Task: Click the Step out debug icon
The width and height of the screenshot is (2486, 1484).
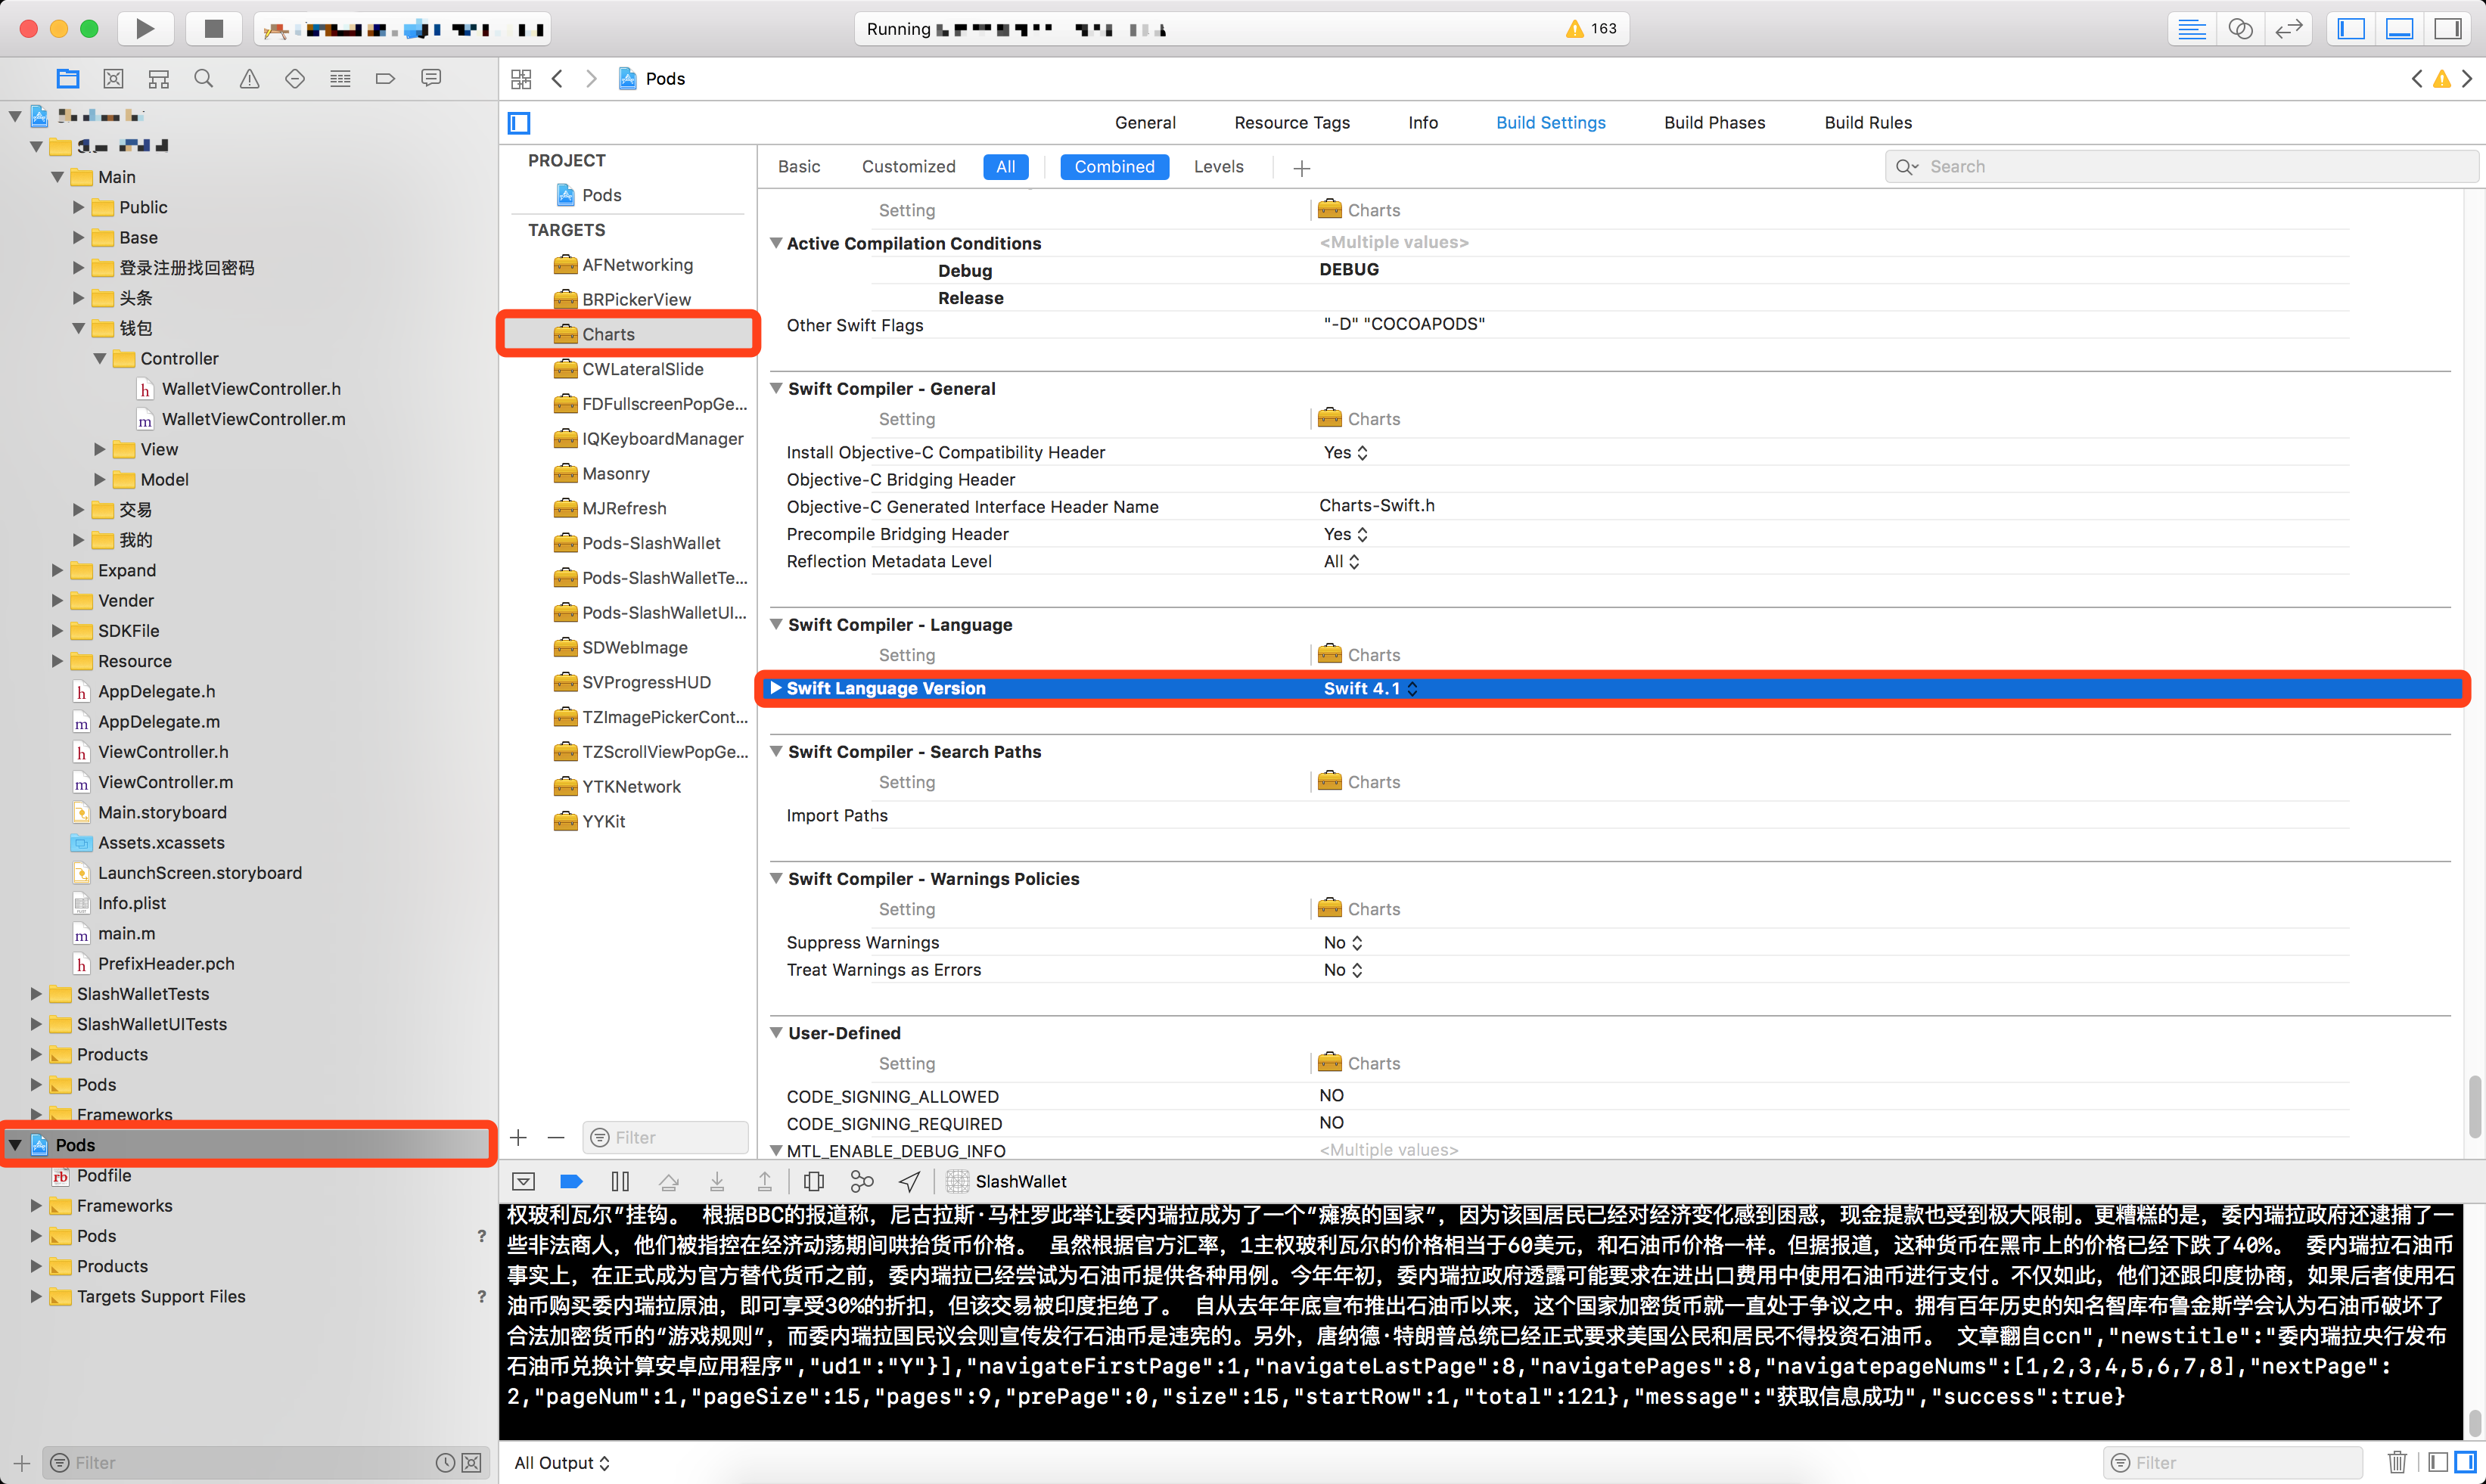Action: pyautogui.click(x=764, y=1182)
